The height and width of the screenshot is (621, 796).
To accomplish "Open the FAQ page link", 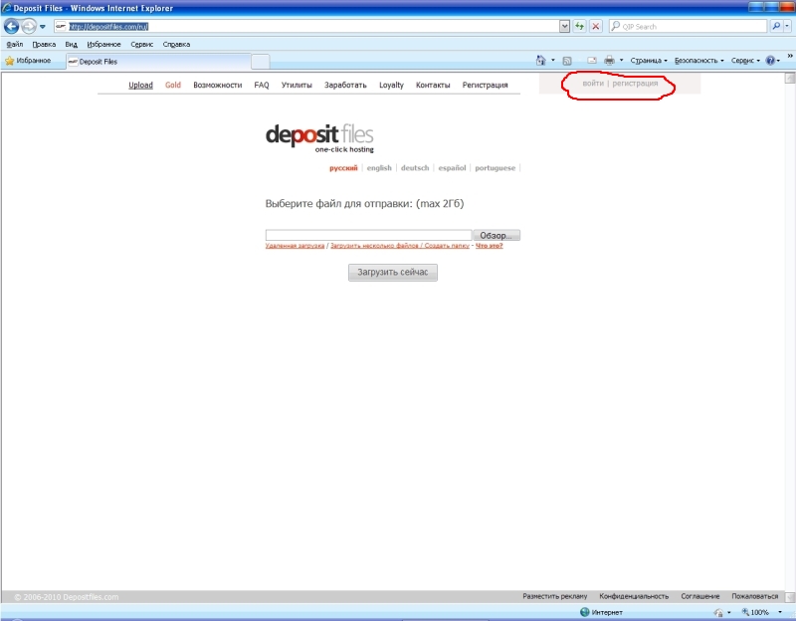I will 262,85.
